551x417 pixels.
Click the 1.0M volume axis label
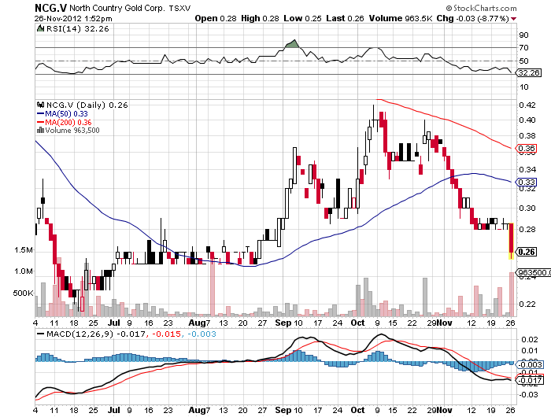click(x=24, y=271)
